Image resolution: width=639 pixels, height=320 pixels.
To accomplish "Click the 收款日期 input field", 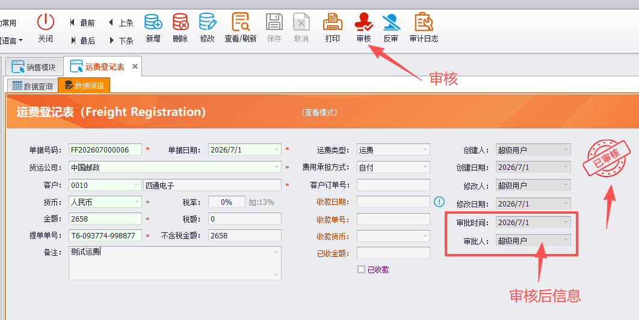I will [x=394, y=202].
